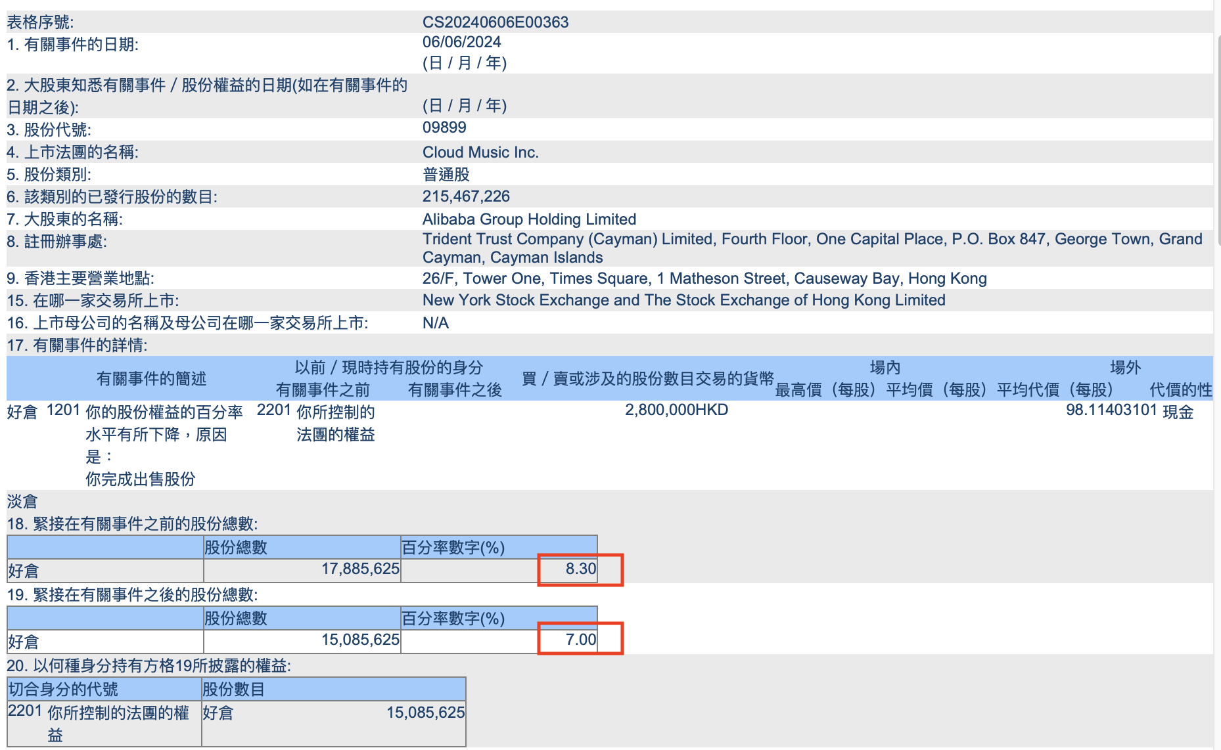Select the percentage value "8.30"
This screenshot has width=1221, height=750.
tap(581, 569)
